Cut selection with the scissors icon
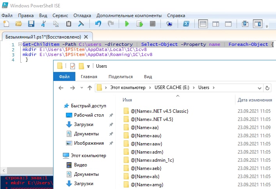 click(x=43, y=24)
